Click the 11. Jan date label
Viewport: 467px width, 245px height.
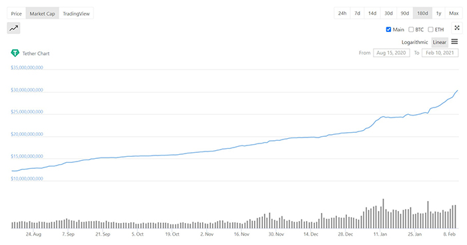380,234
